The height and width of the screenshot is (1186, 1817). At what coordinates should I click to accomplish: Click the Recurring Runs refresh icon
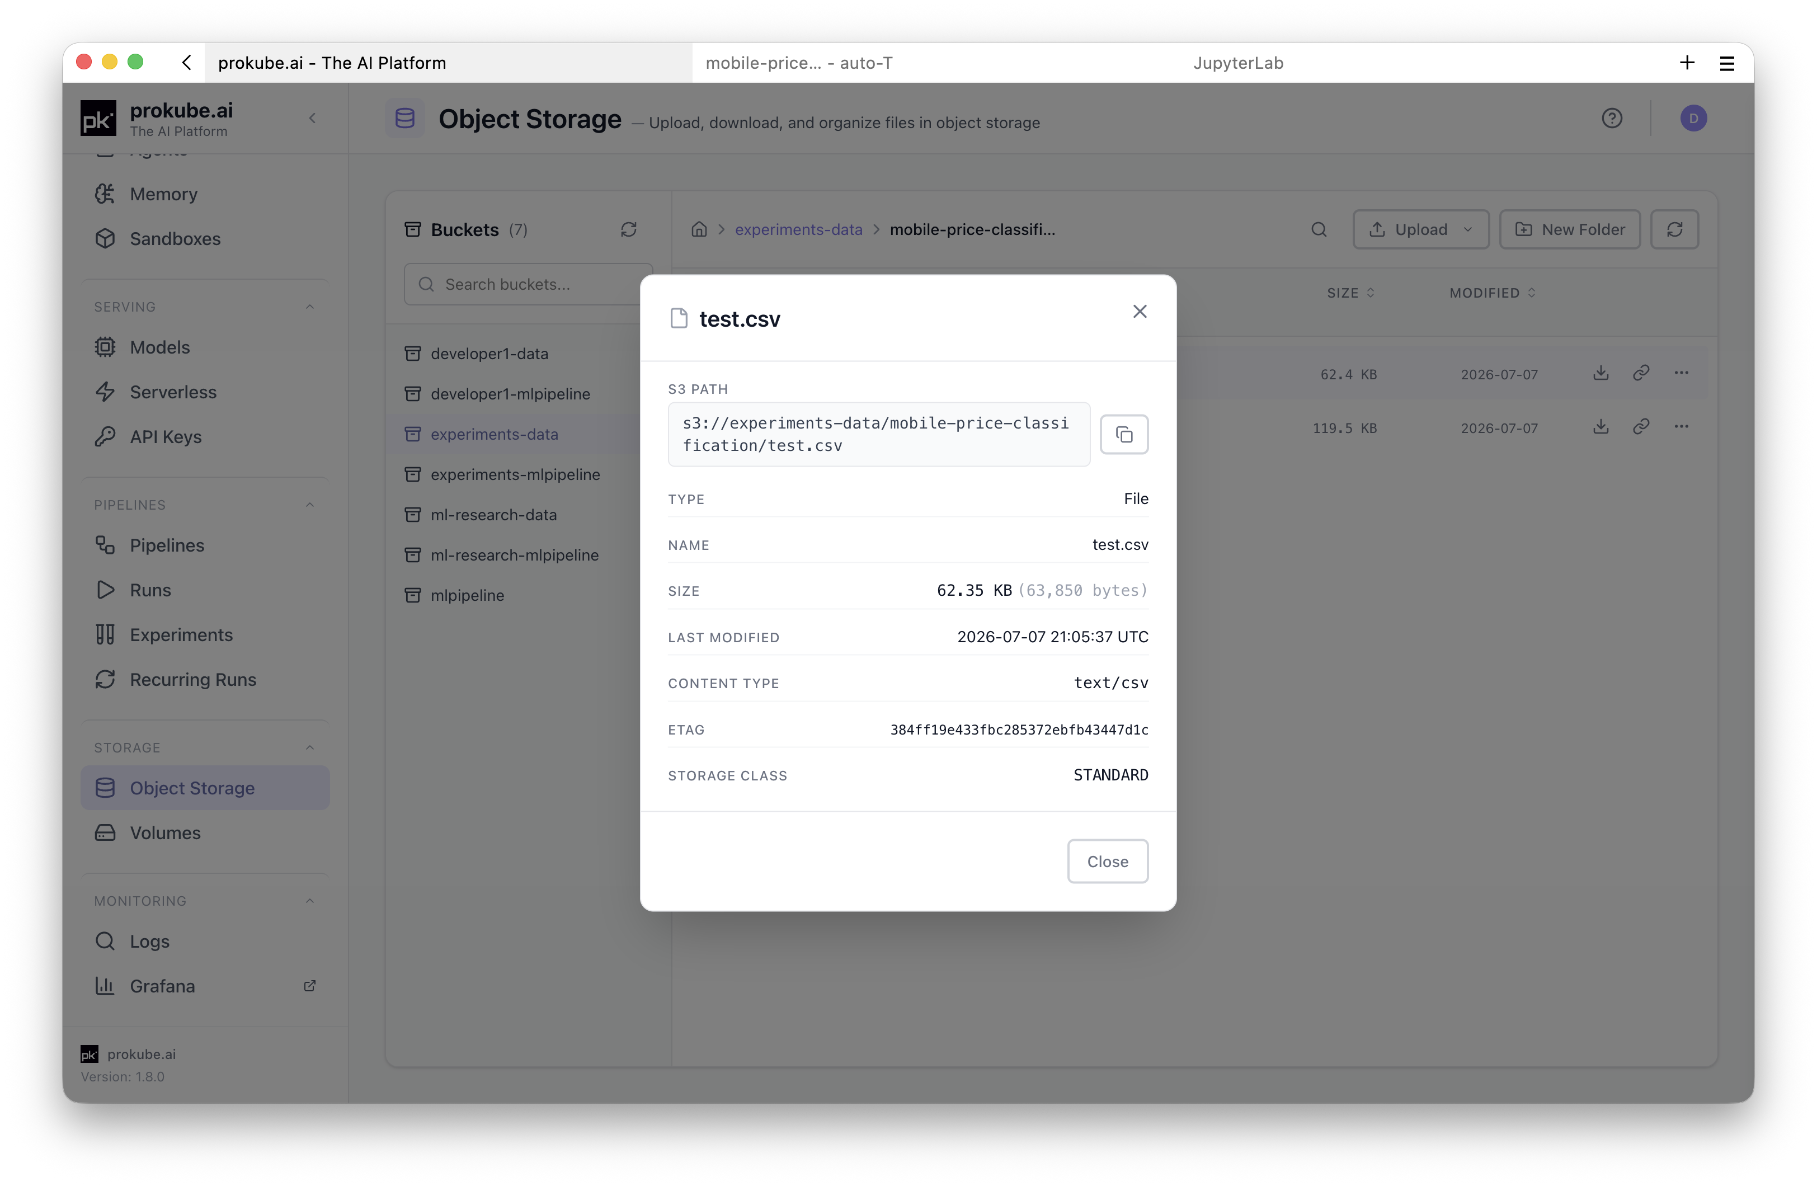tap(105, 680)
